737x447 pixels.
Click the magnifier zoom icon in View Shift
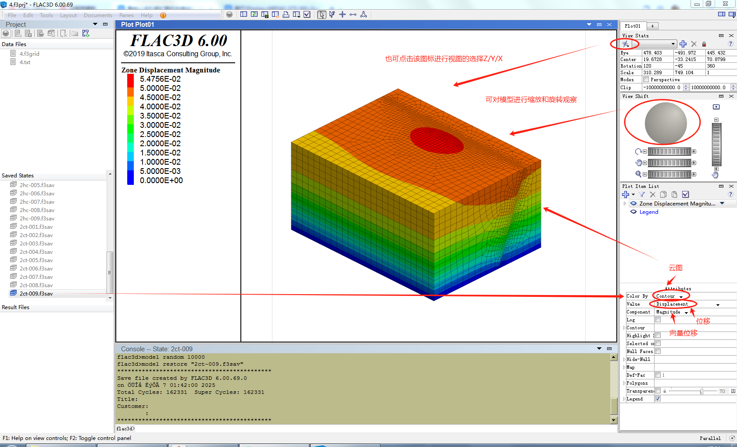click(x=638, y=174)
